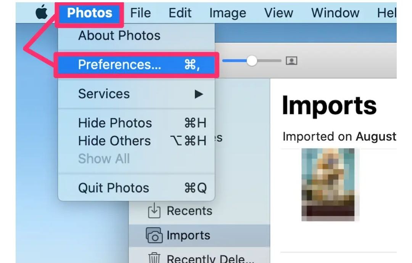Click the Recents album icon in sidebar
The image size is (412, 263).
154,211
